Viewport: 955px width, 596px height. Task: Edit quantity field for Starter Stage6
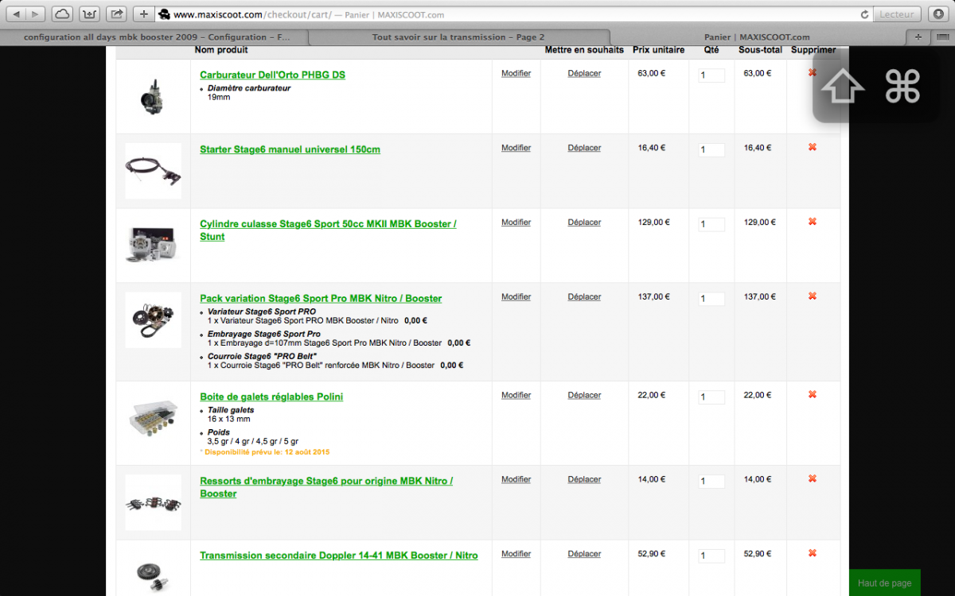click(711, 150)
